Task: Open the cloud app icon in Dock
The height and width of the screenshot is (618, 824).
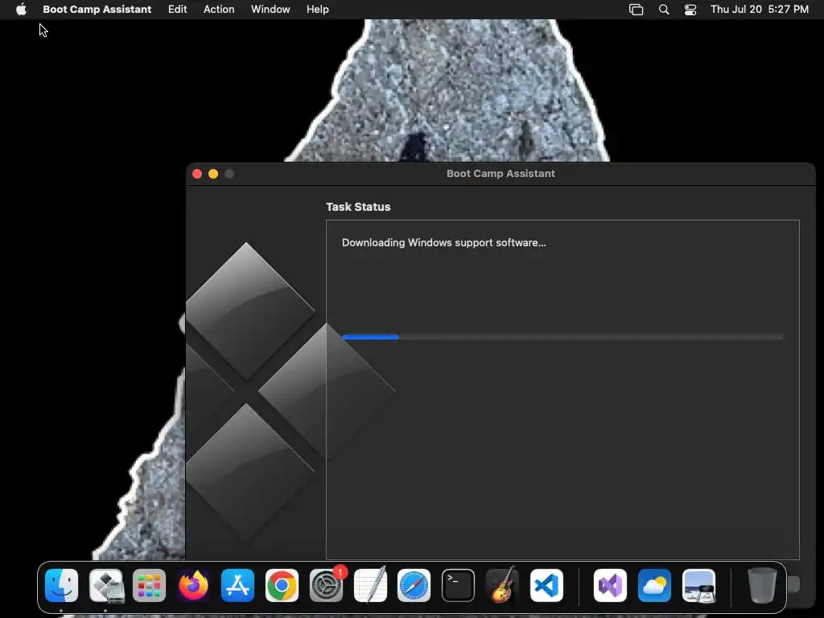Action: click(654, 586)
